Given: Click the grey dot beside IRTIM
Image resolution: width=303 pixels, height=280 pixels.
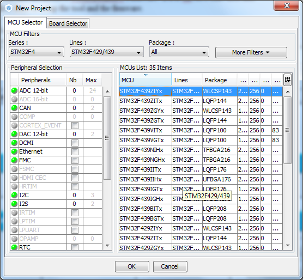Looking at the screenshot, I should point(14,212).
